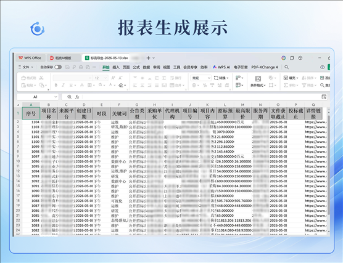Select the 序号 header cell A1
Viewport: 343px width, 263px height.
[x=31, y=113]
